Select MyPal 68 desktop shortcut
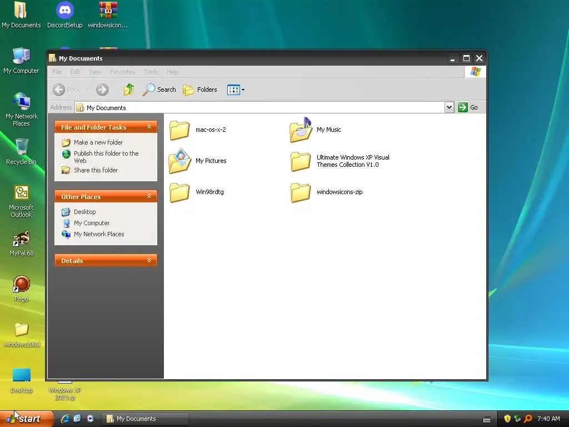569x427 pixels. coord(21,244)
